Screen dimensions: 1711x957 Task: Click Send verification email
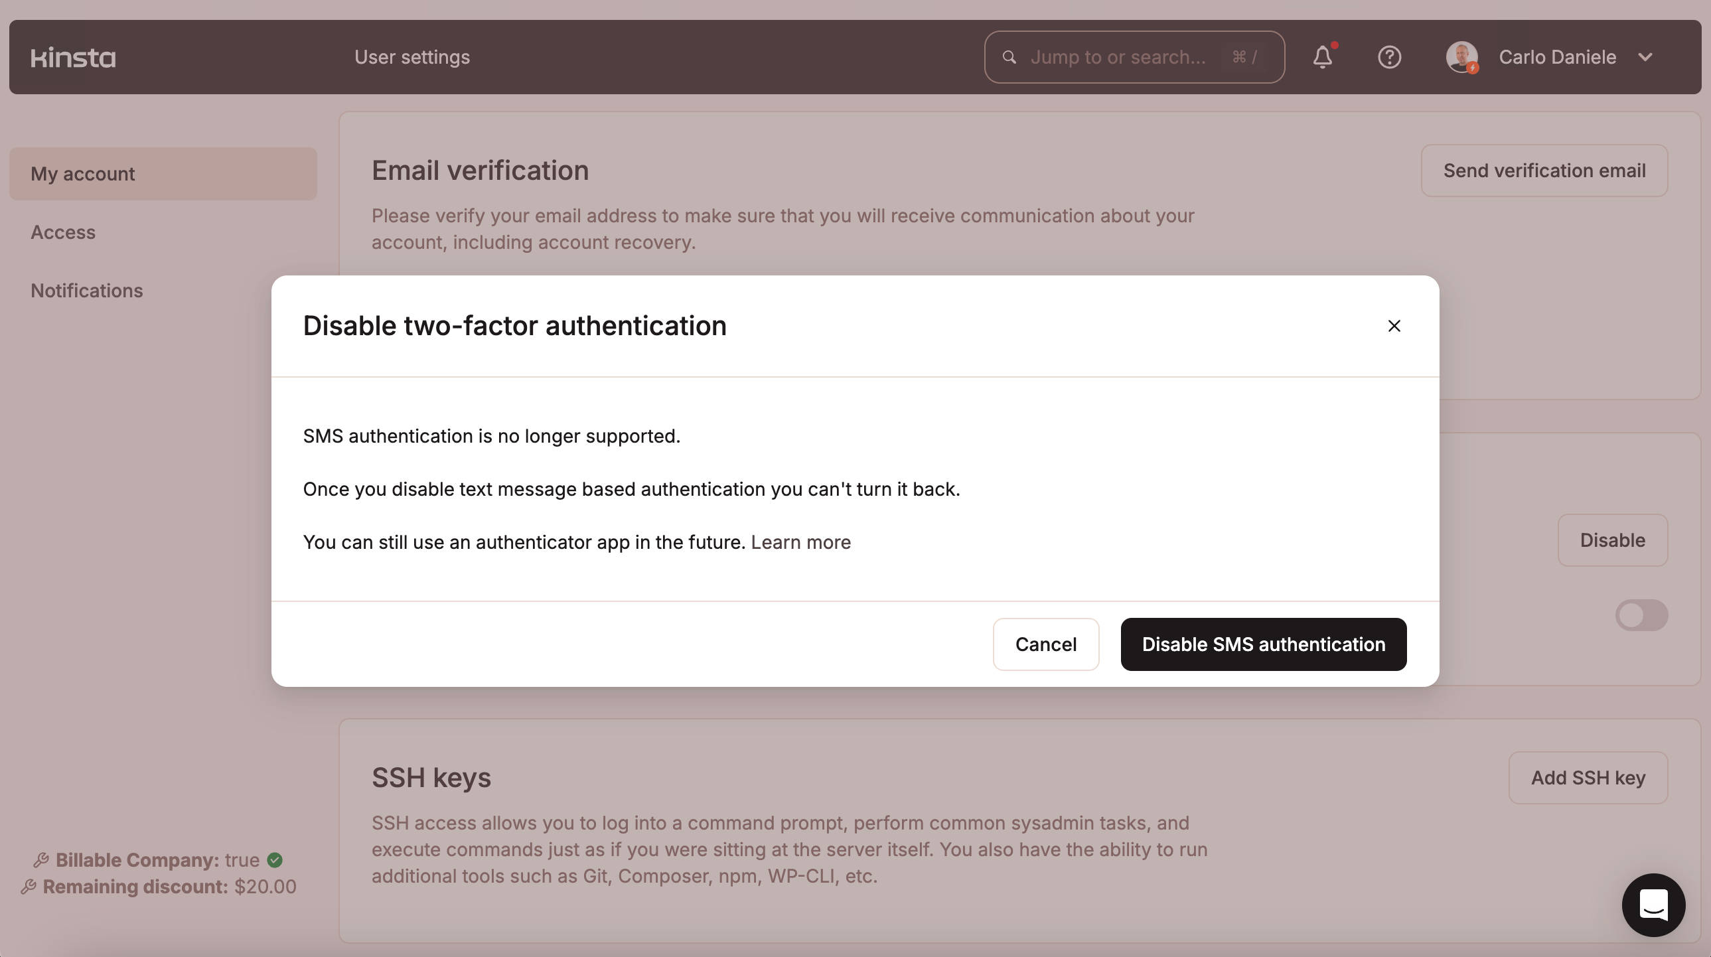click(1544, 170)
